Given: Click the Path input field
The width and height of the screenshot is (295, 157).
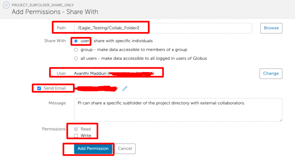Looking at the screenshot, I should [163, 28].
